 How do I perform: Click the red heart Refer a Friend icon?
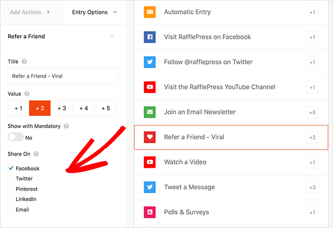(x=149, y=137)
